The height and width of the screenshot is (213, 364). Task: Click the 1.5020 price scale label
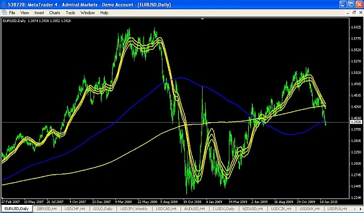[356, 73]
